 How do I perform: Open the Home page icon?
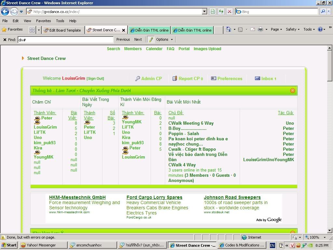(x=229, y=29)
